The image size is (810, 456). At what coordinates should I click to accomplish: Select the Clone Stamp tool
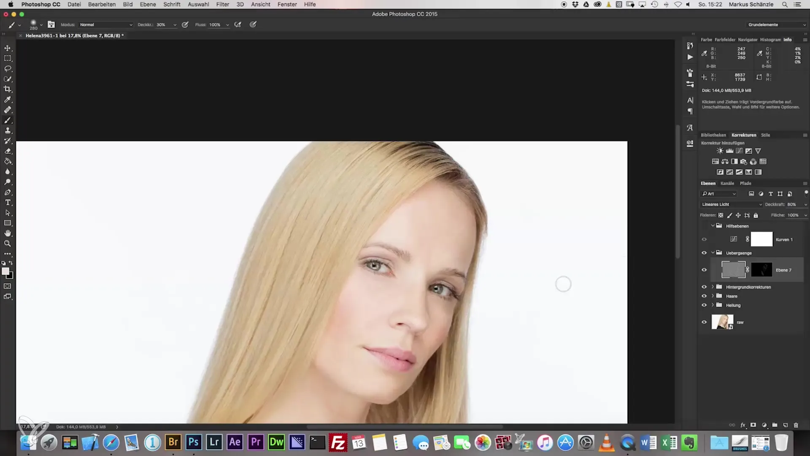point(8,130)
